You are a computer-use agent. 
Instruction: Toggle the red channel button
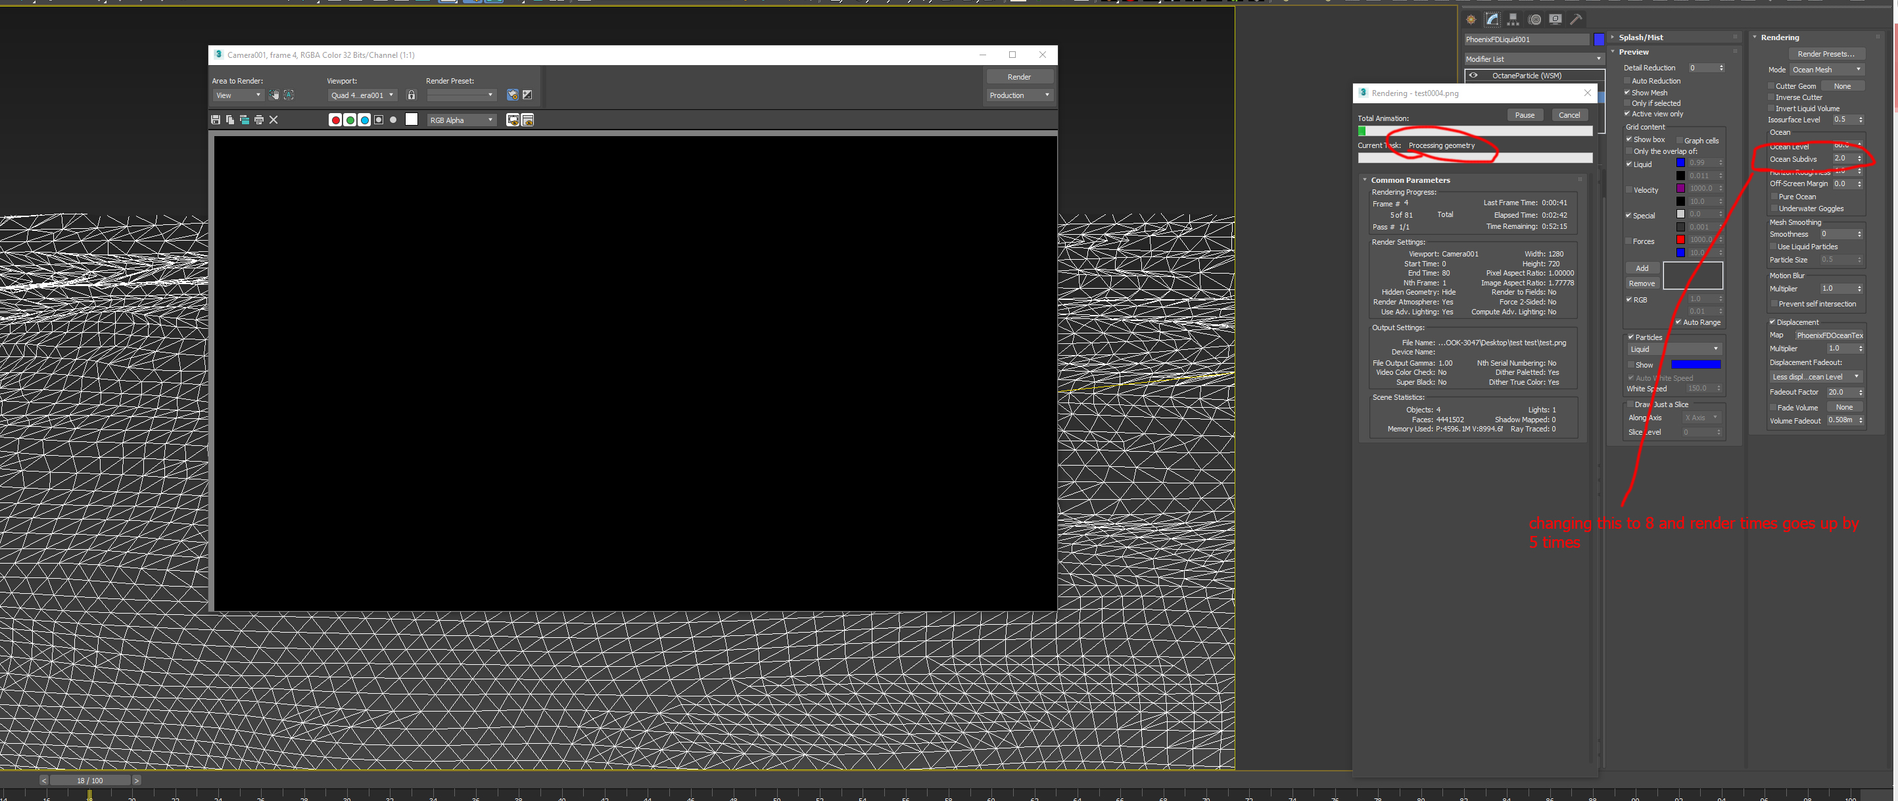[x=335, y=120]
